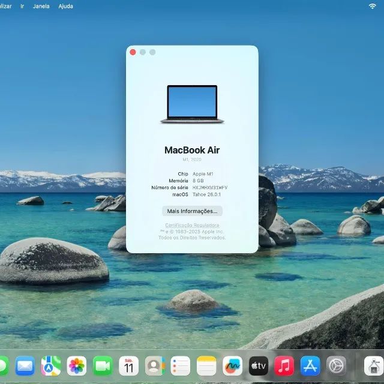Open the Apple TV app
Viewport: 384px width, 384px height.
(259, 366)
